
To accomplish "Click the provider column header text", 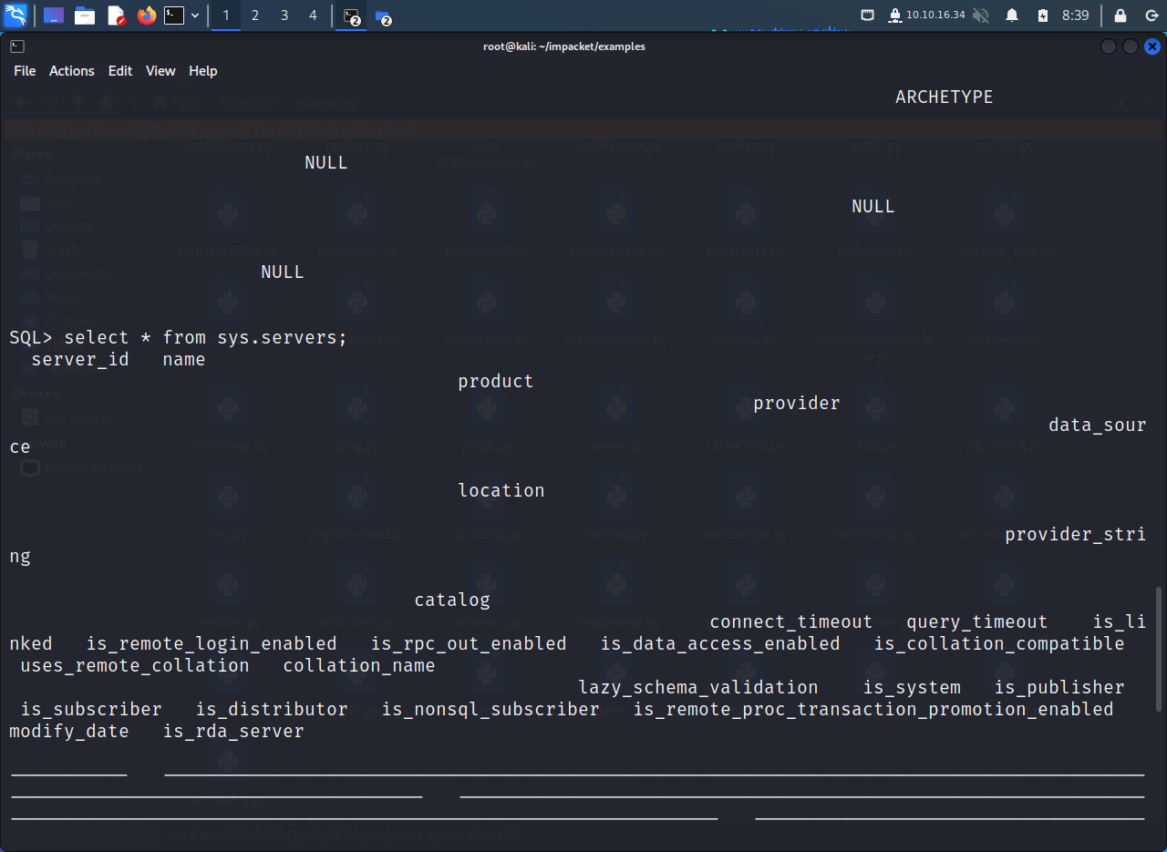I will click(x=797, y=404).
